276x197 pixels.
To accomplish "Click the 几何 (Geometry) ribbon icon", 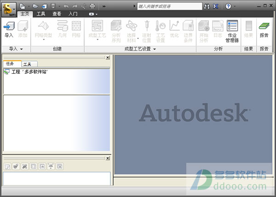I will [x=62, y=29].
